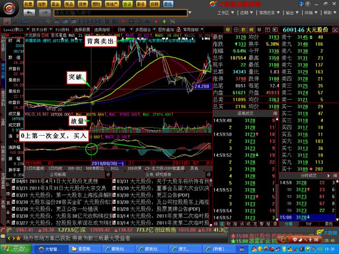Click the forward arrow navigation button

tap(45, 13)
